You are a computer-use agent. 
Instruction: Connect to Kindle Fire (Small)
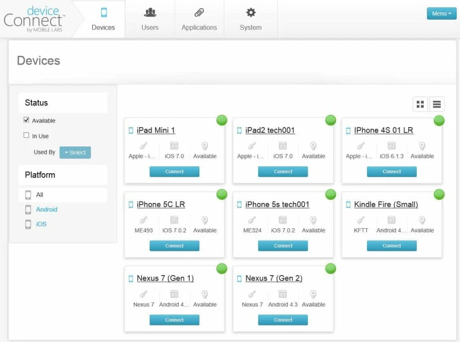pos(392,246)
